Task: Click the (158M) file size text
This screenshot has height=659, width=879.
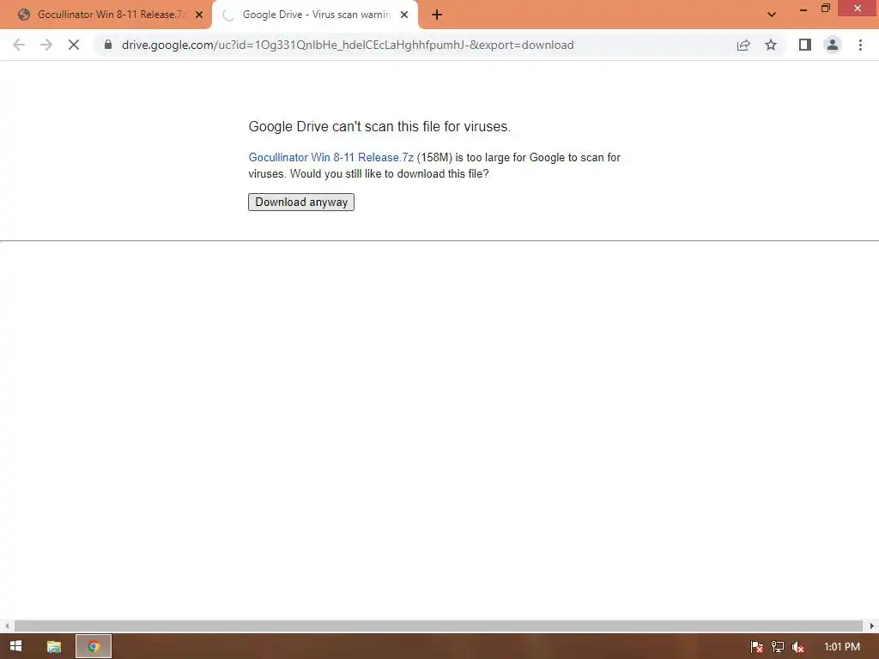Action: tap(434, 158)
